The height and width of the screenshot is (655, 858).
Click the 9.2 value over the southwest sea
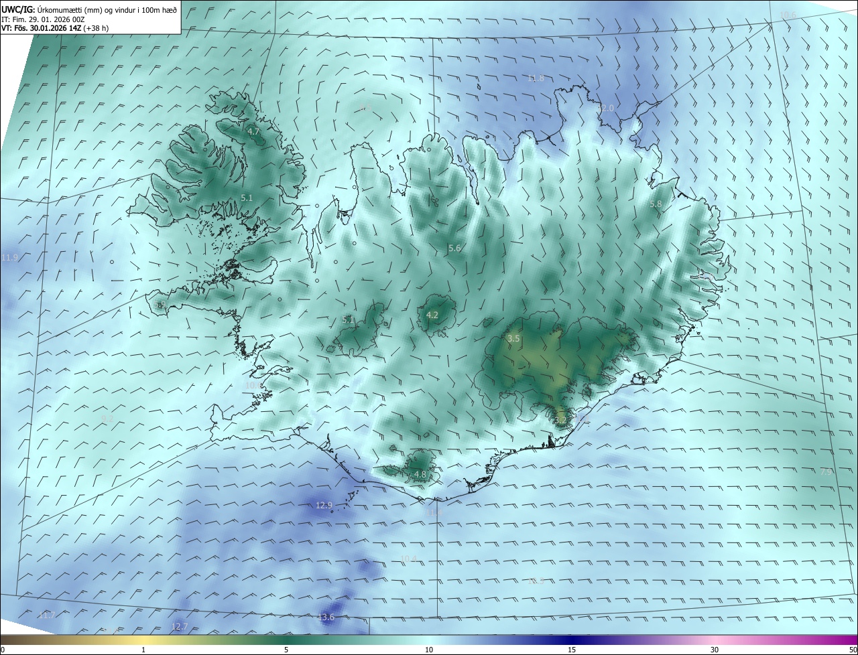coord(107,419)
